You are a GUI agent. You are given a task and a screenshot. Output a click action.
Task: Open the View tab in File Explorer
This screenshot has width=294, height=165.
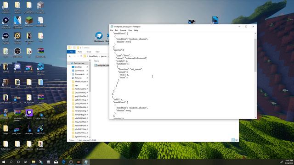tap(97, 52)
